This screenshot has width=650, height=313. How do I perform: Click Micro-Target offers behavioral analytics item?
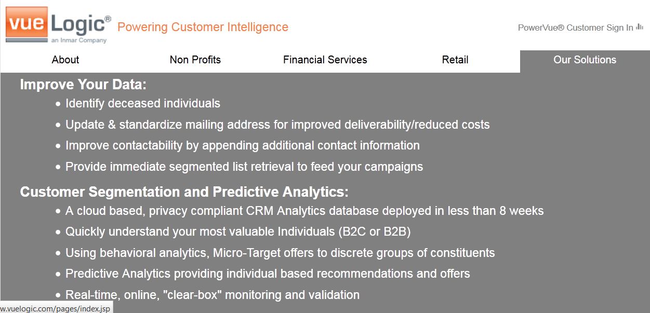click(x=280, y=253)
